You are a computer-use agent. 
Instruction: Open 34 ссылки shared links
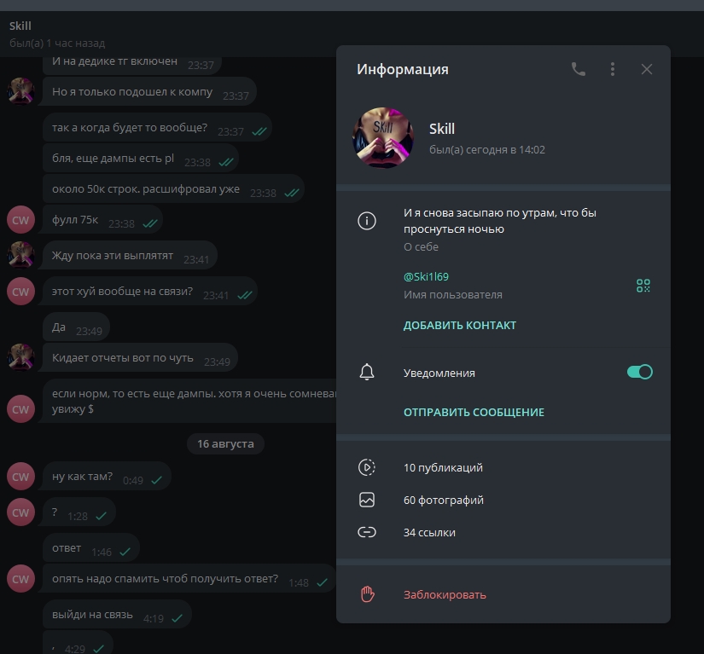pos(503,532)
